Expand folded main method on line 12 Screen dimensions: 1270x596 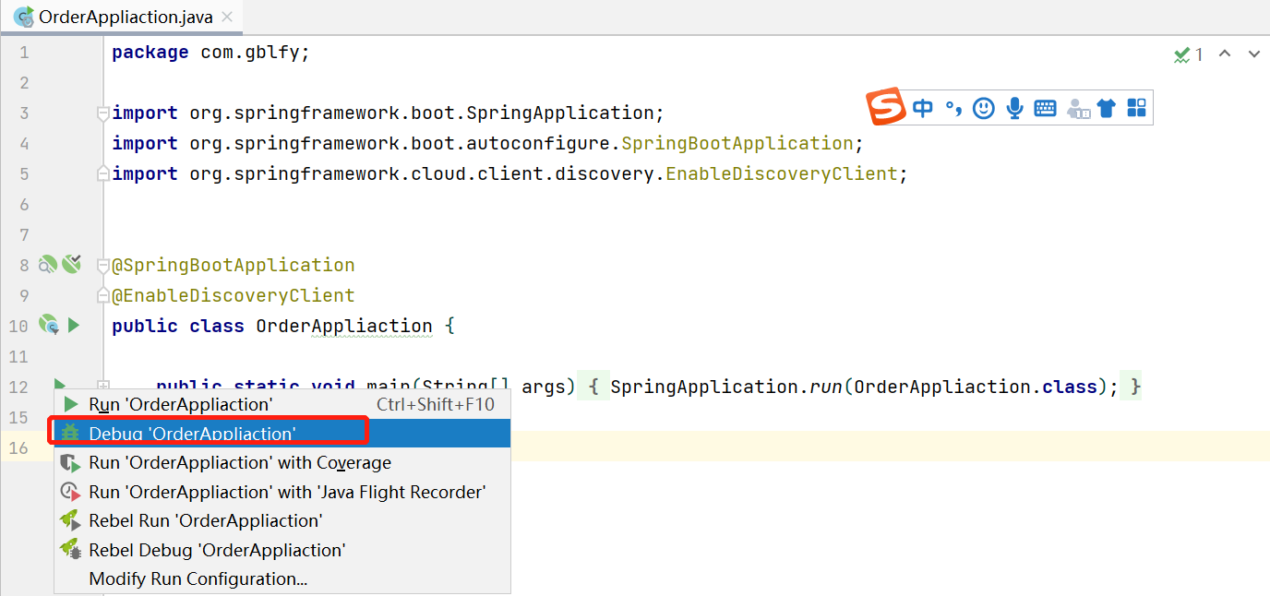point(102,387)
